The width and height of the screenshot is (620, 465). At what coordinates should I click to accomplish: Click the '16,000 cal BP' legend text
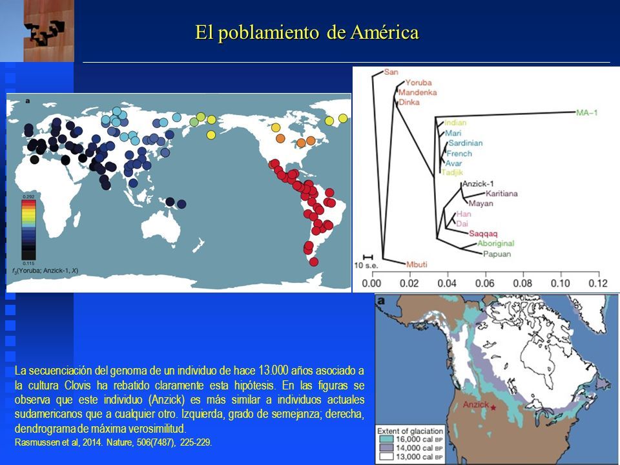(x=419, y=439)
